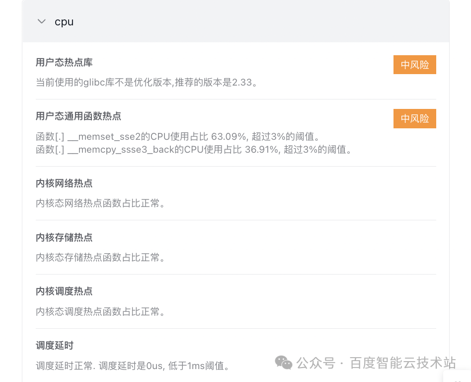
Task: Select the 用户态热点库 heading
Action: coord(64,62)
